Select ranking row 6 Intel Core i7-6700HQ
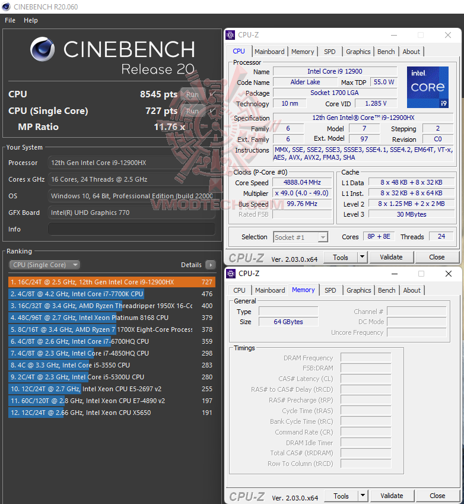This screenshot has width=464, height=504. (x=112, y=341)
